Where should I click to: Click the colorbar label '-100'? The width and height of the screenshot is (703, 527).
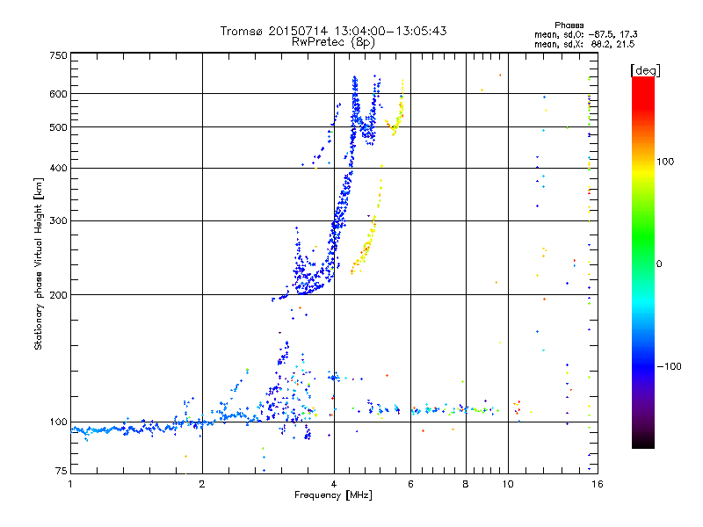click(669, 366)
